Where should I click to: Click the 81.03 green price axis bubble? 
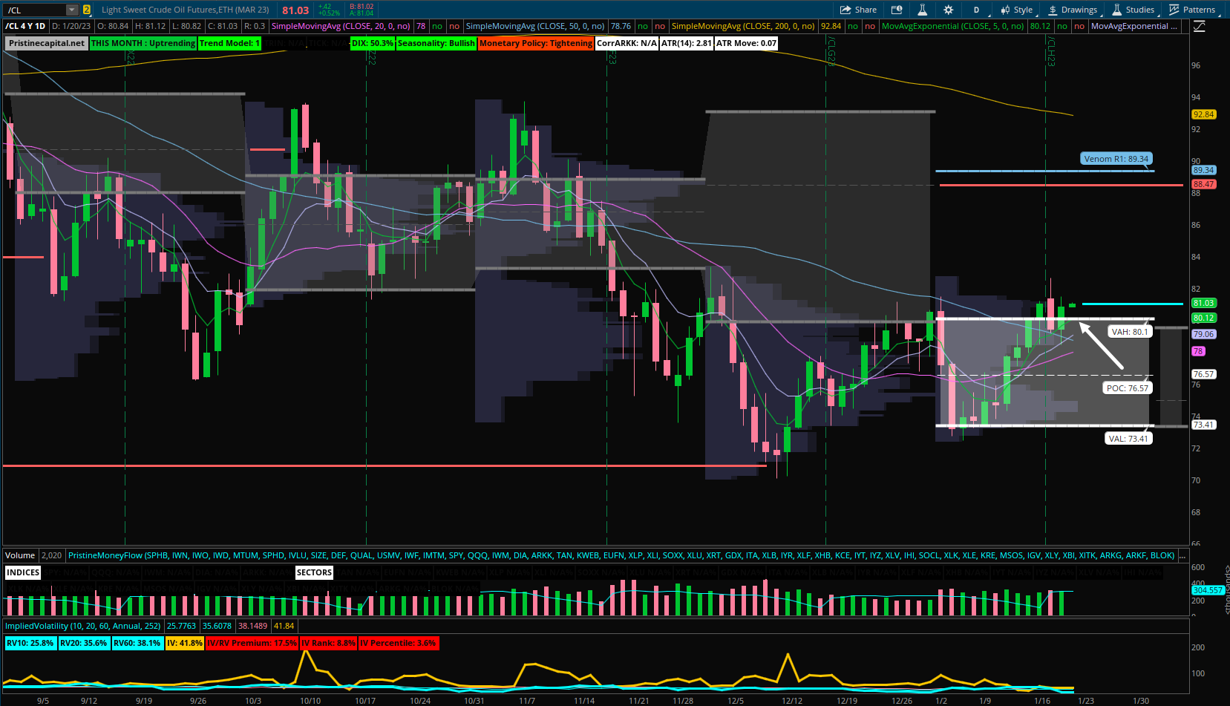[1203, 303]
